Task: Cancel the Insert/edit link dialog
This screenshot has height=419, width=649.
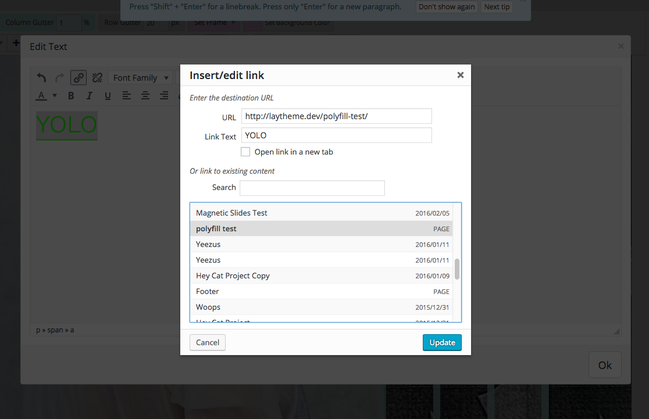Action: (x=207, y=342)
